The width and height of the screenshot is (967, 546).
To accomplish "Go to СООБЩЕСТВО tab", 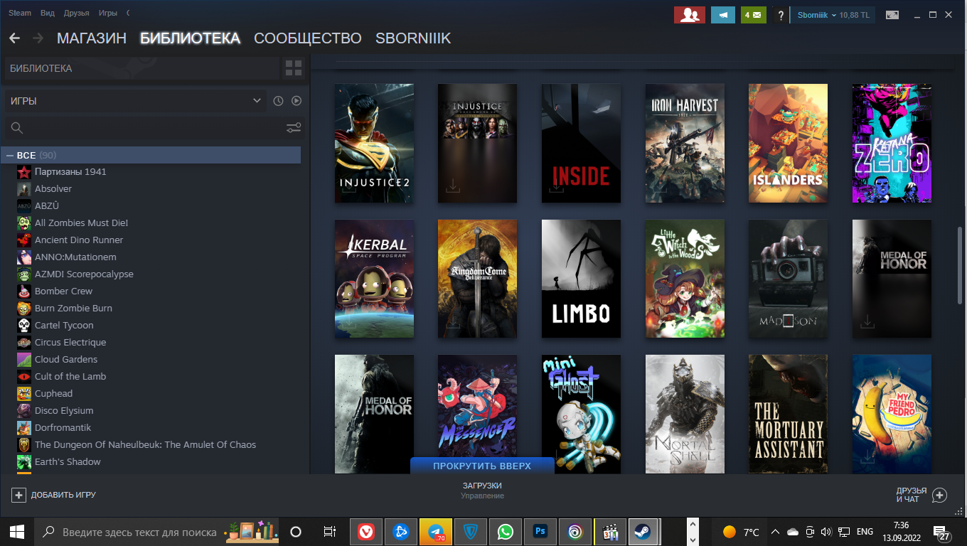I will tap(308, 38).
